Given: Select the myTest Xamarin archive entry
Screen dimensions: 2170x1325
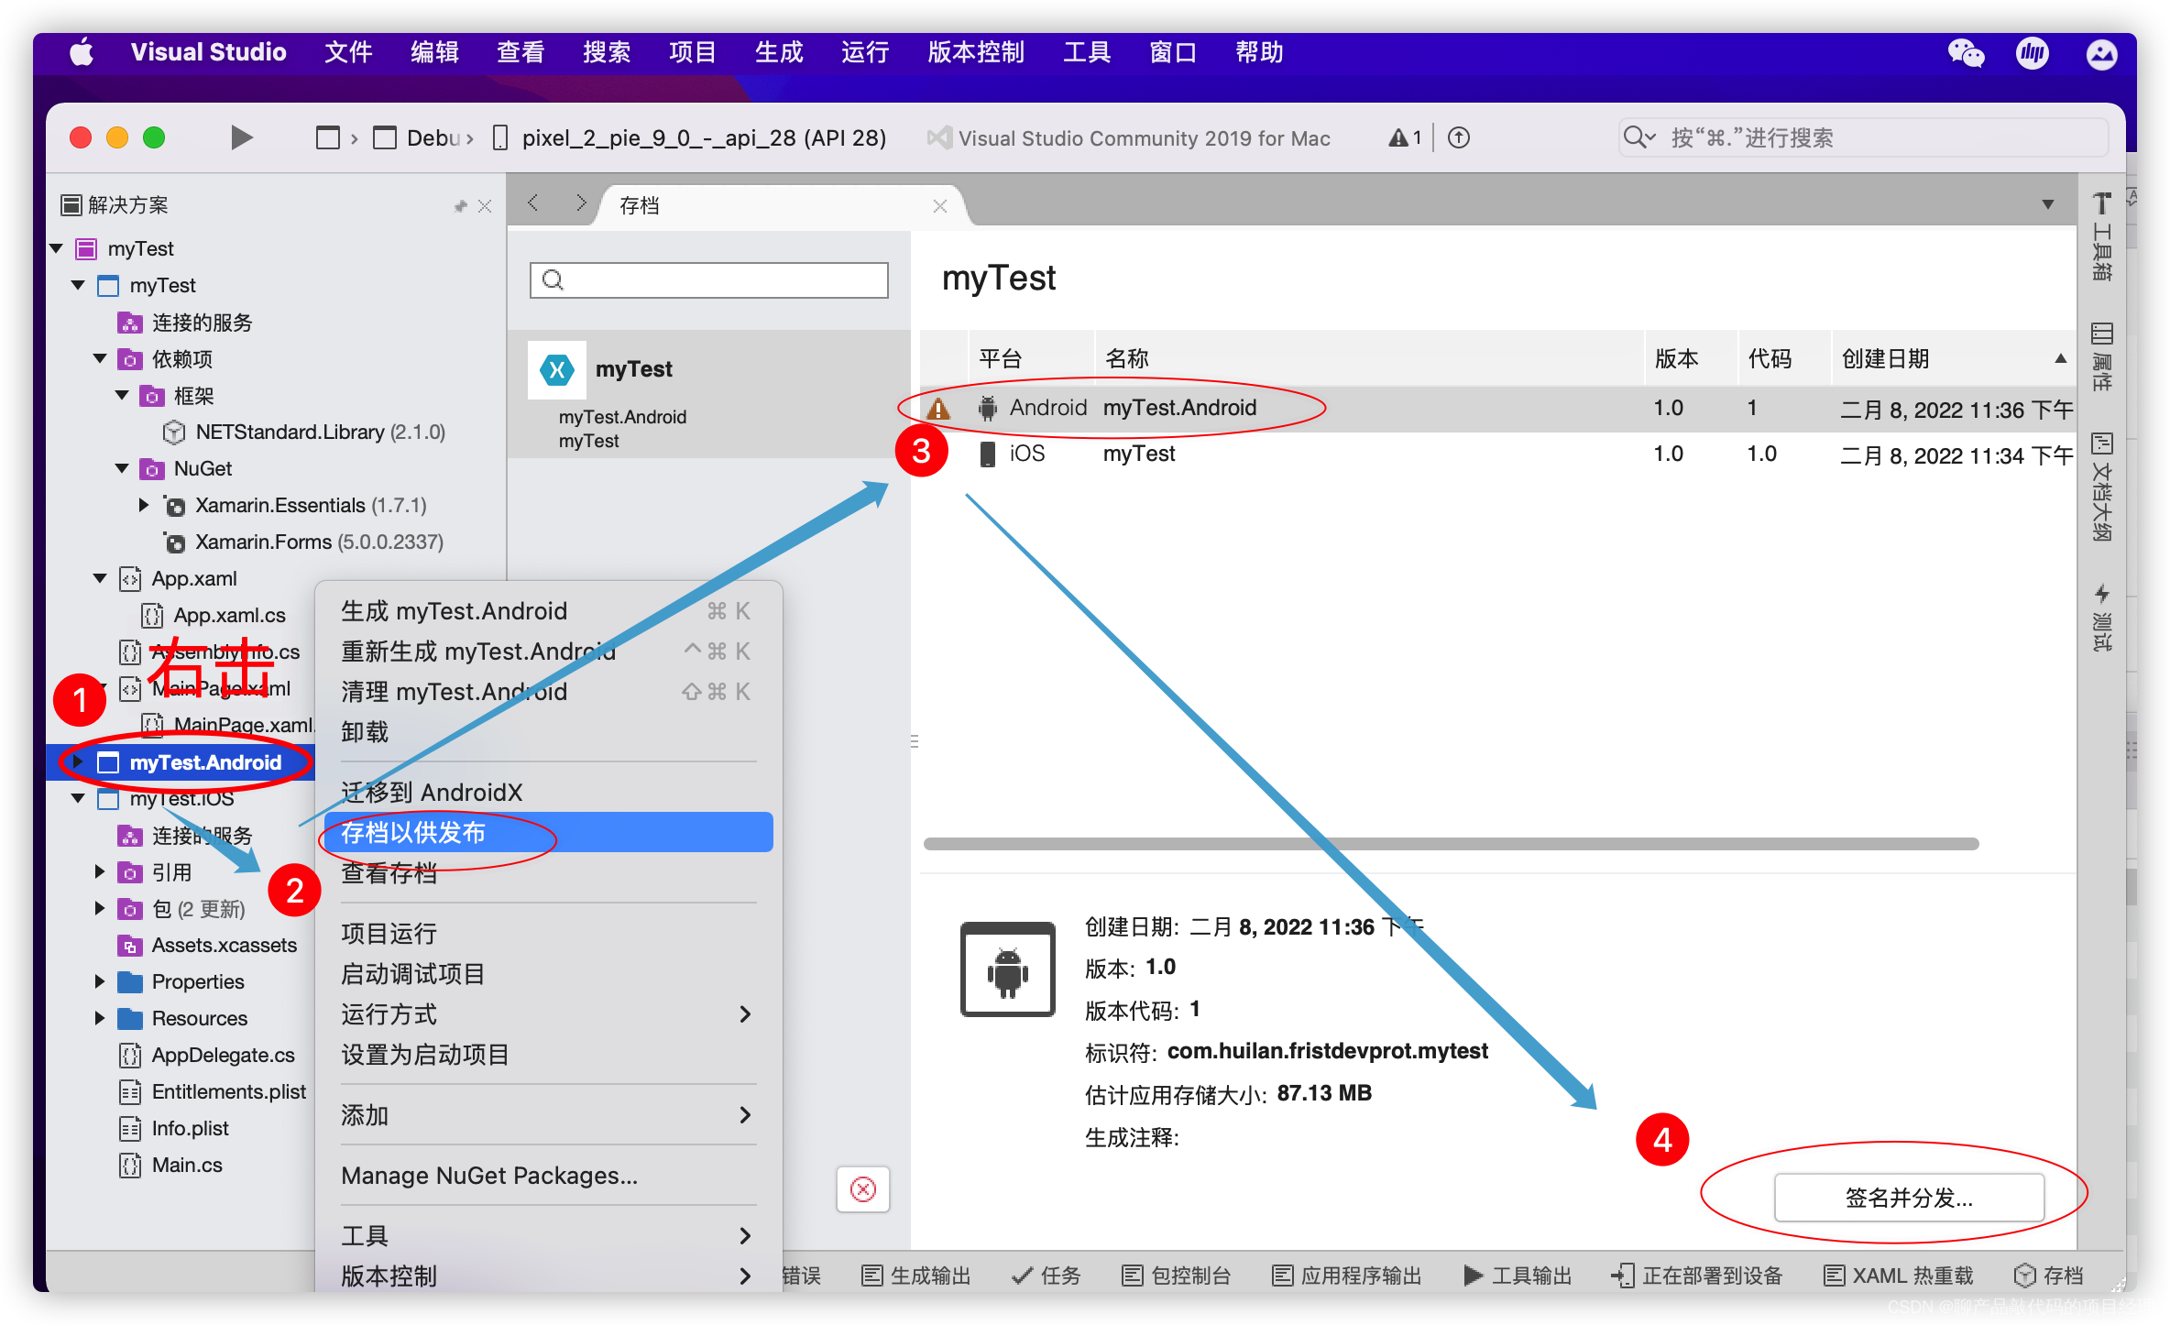Looking at the screenshot, I should (x=709, y=395).
